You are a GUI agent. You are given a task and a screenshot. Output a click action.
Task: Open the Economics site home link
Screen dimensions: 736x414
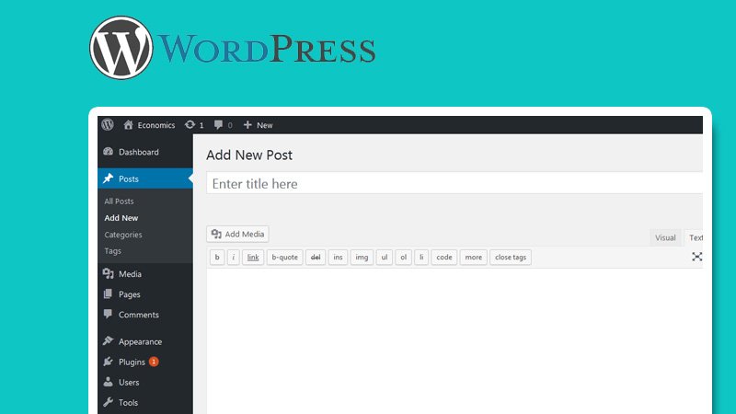point(149,125)
